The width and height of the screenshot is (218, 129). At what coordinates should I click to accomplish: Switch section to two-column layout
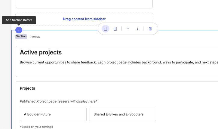point(115,29)
